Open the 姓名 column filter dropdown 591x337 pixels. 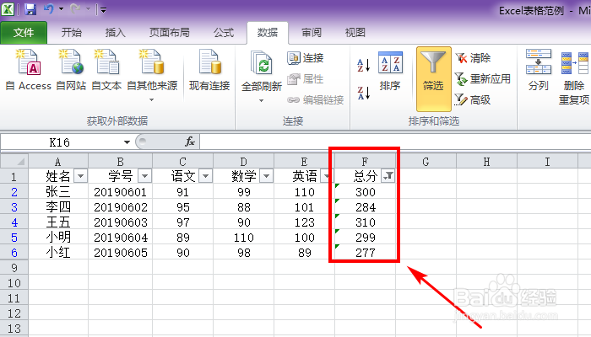tap(81, 175)
